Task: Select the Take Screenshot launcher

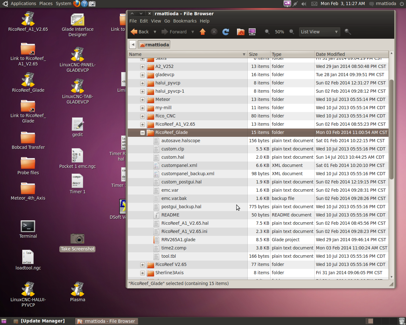Action: tap(78, 242)
